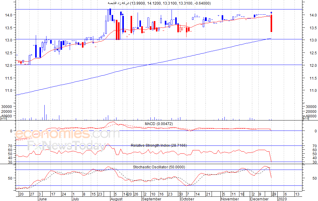Click the x10 volume scale box on left
Viewport: 318px width, 201px height.
[3, 118]
